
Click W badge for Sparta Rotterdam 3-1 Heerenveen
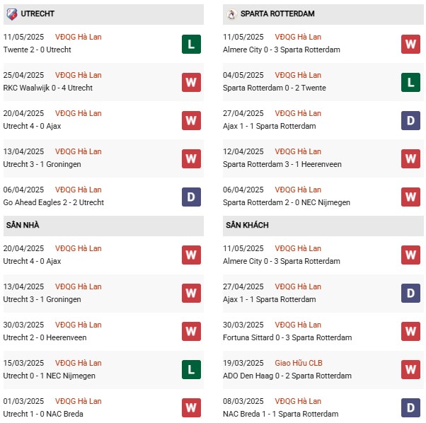(411, 158)
